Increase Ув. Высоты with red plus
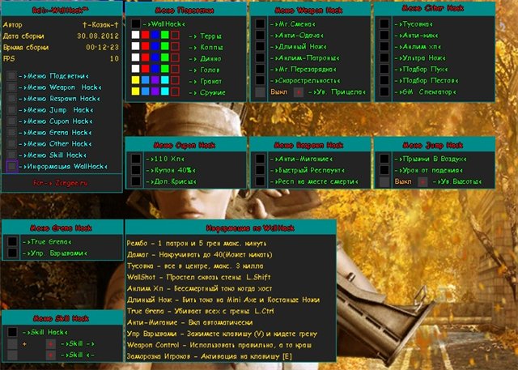518x370 pixels. tap(422, 181)
